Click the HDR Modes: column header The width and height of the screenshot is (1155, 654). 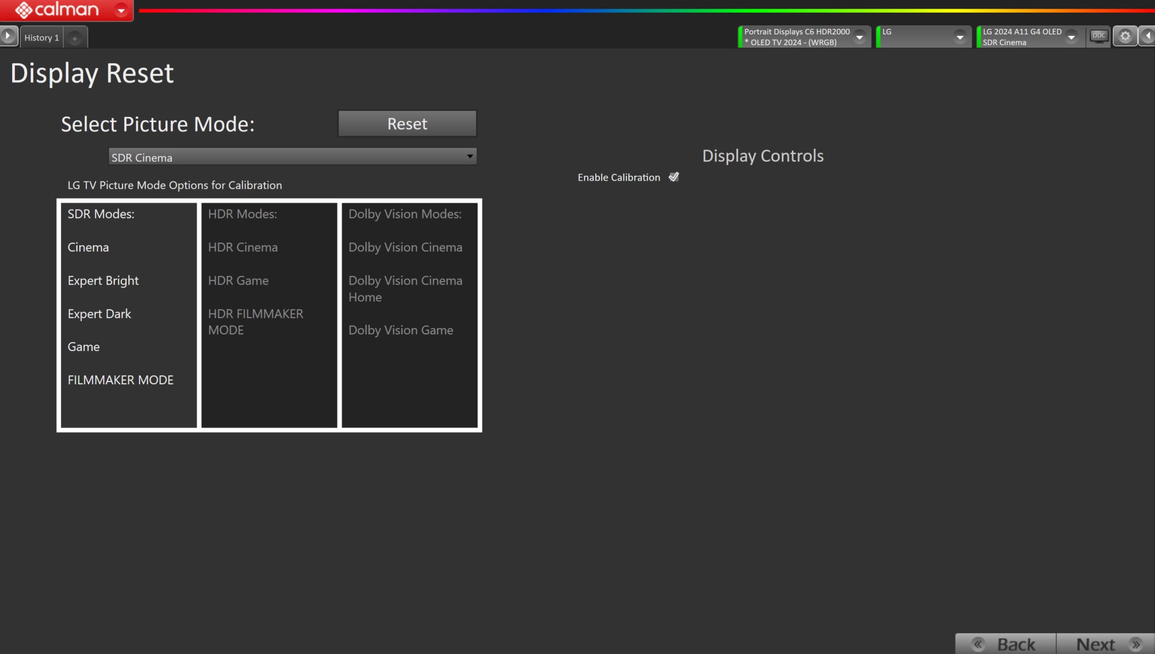pos(242,214)
